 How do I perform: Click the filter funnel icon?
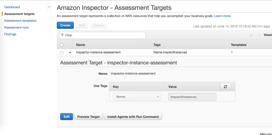[62, 35]
